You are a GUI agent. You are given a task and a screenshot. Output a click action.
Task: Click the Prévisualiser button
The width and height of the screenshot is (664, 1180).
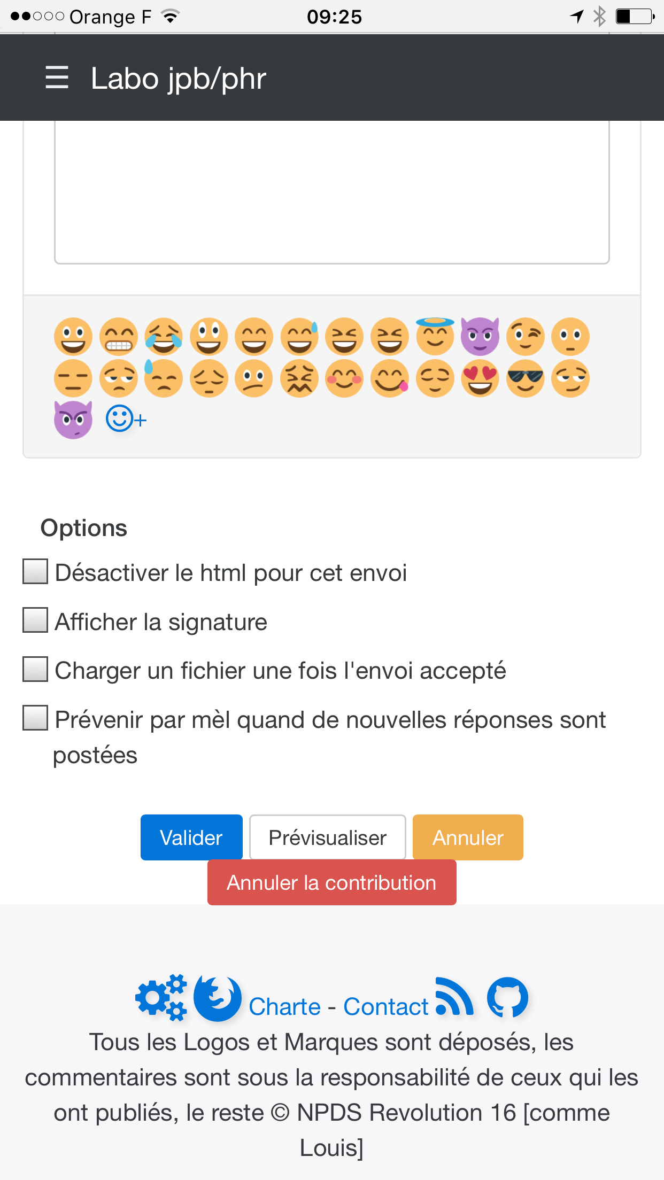328,837
